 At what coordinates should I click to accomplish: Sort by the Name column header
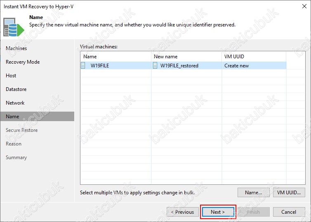116,57
